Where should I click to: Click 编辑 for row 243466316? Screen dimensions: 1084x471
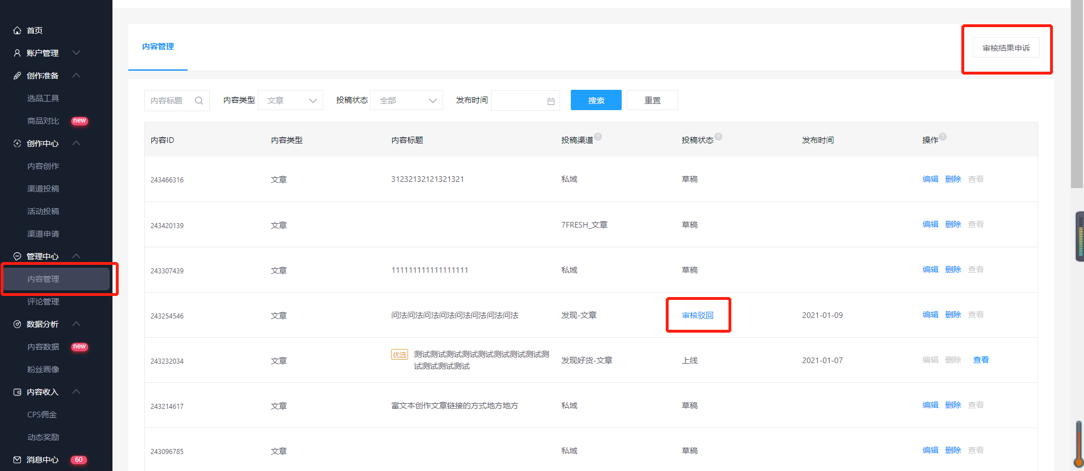pyautogui.click(x=930, y=179)
